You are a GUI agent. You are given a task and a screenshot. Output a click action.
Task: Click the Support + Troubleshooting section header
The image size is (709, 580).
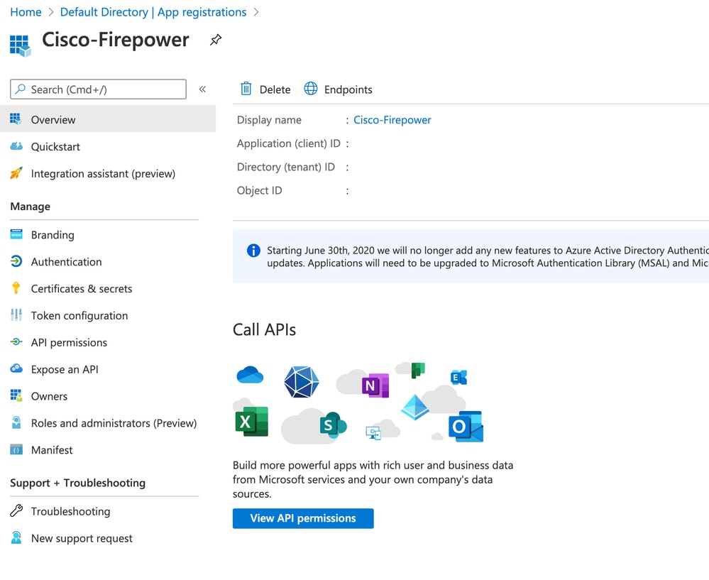[x=78, y=483]
